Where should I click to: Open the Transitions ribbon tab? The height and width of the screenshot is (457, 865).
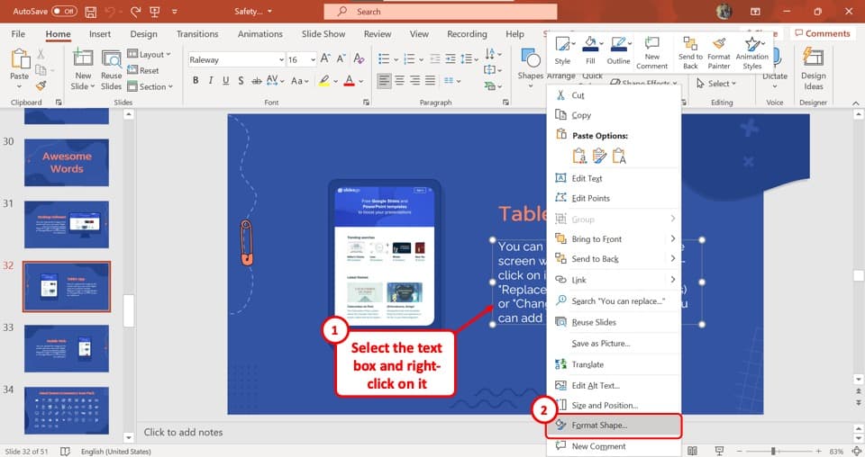click(197, 33)
